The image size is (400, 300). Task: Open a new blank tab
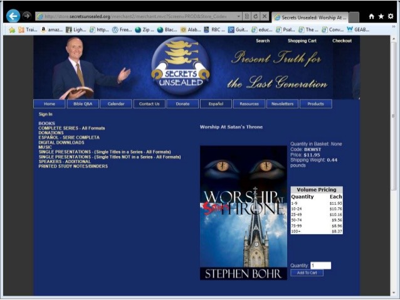coord(354,18)
